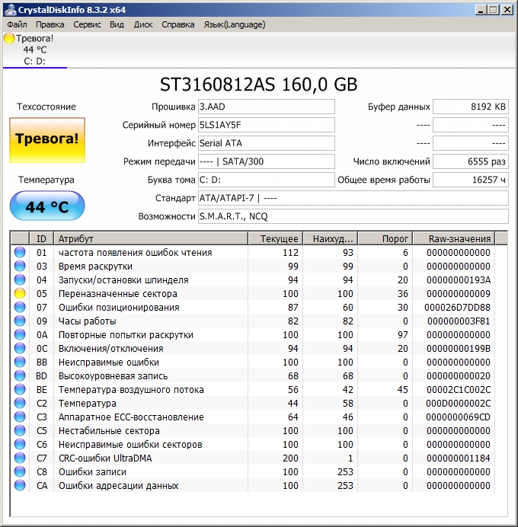Click the yellow Тревога! health status button

click(47, 140)
